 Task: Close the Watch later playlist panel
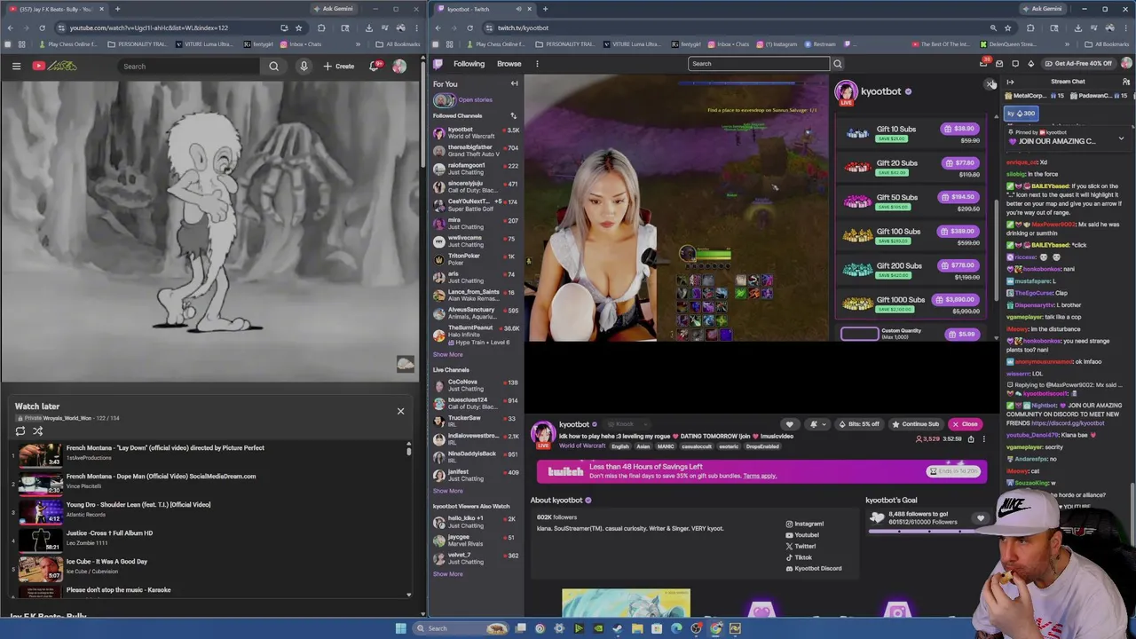click(x=400, y=411)
